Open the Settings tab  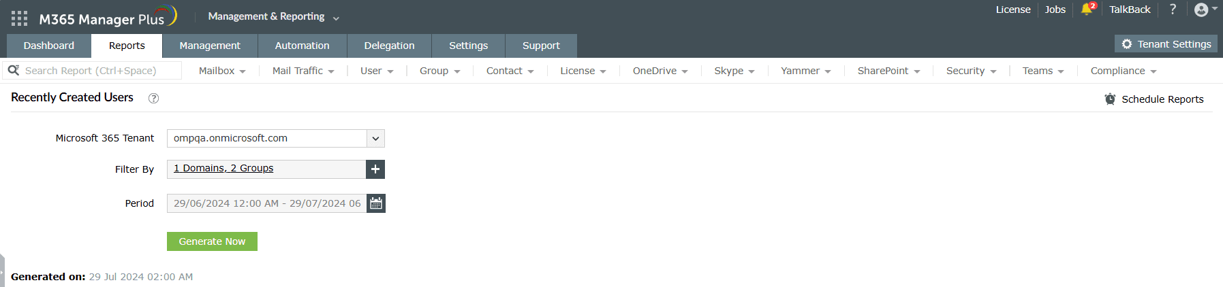[469, 46]
